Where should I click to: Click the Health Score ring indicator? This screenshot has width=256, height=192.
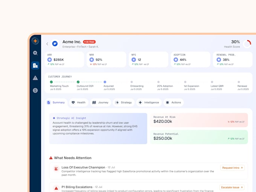click(247, 44)
